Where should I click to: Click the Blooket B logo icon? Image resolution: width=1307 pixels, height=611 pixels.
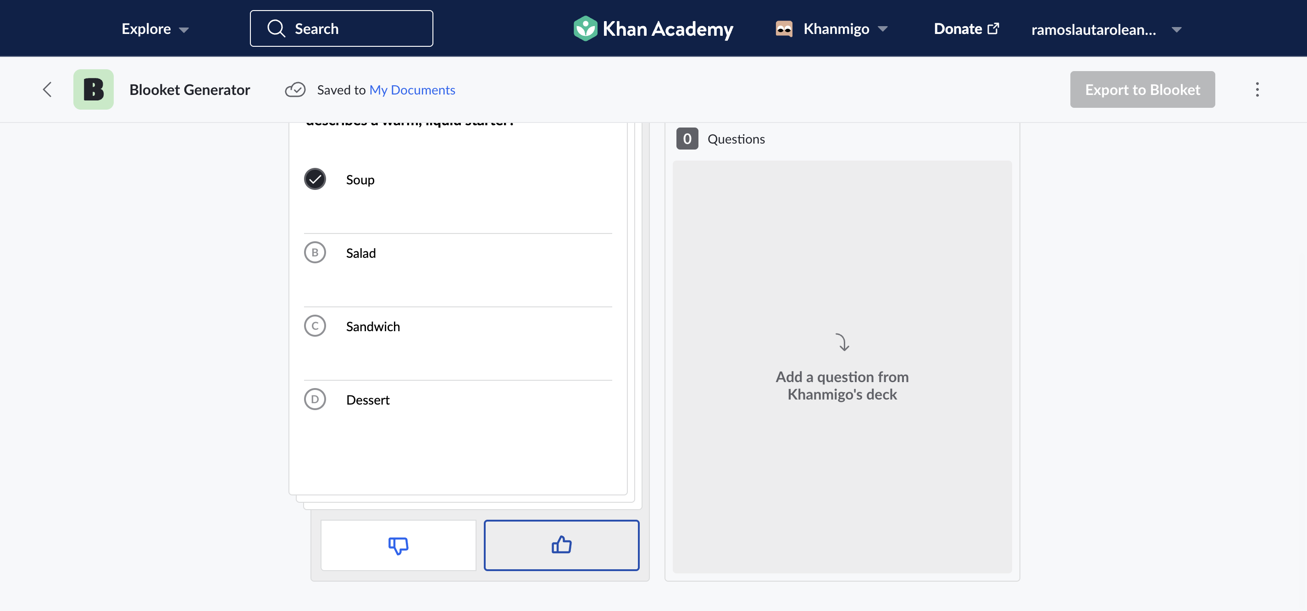(94, 90)
